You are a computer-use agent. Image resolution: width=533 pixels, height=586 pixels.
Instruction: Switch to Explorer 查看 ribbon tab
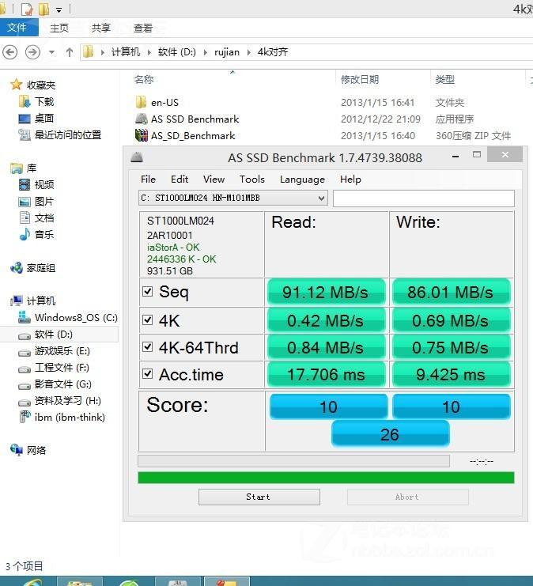click(x=143, y=28)
